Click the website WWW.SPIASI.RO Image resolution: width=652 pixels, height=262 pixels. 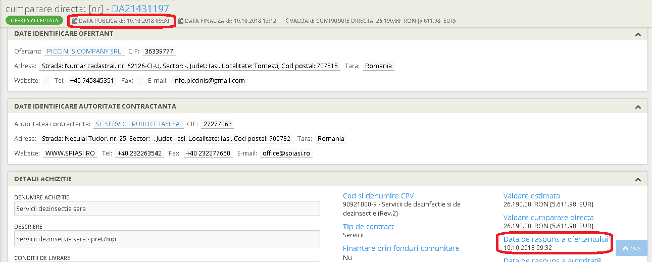[x=70, y=153]
